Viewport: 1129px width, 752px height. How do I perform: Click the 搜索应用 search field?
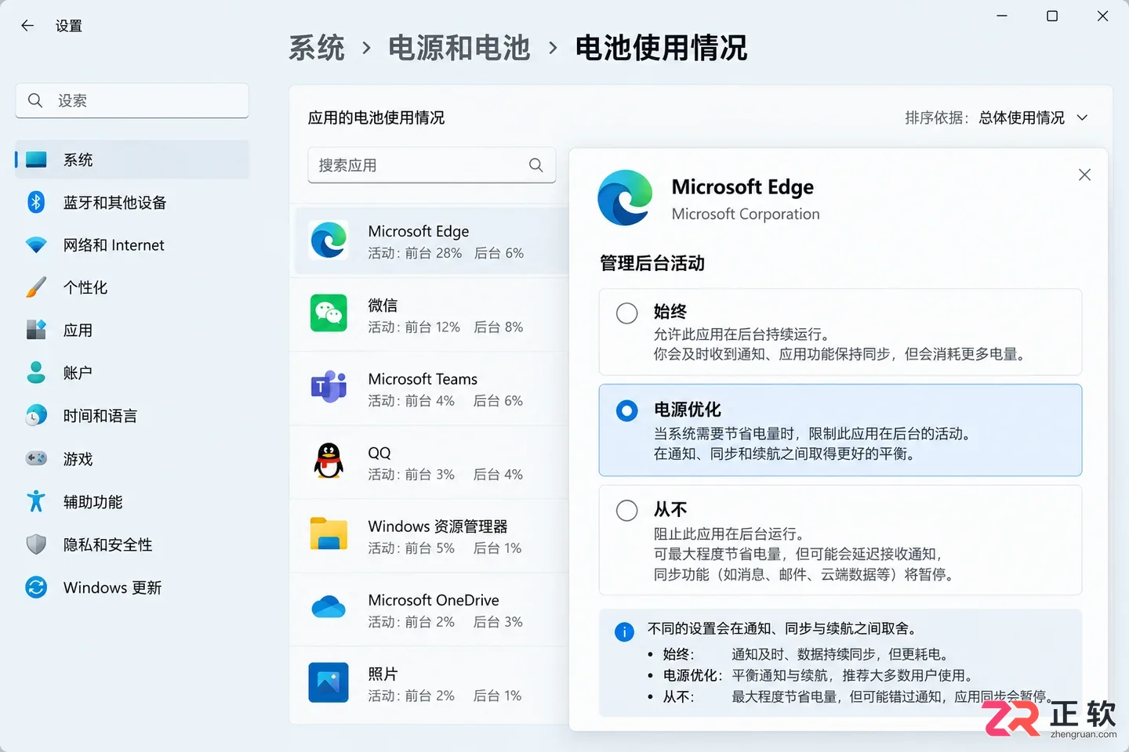tap(432, 165)
